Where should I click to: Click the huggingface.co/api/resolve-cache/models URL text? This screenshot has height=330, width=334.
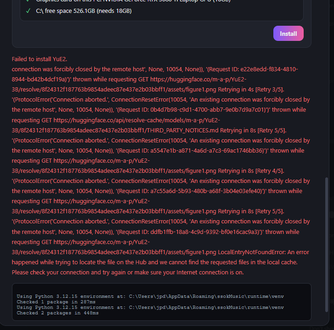pyautogui.click(x=137, y=120)
